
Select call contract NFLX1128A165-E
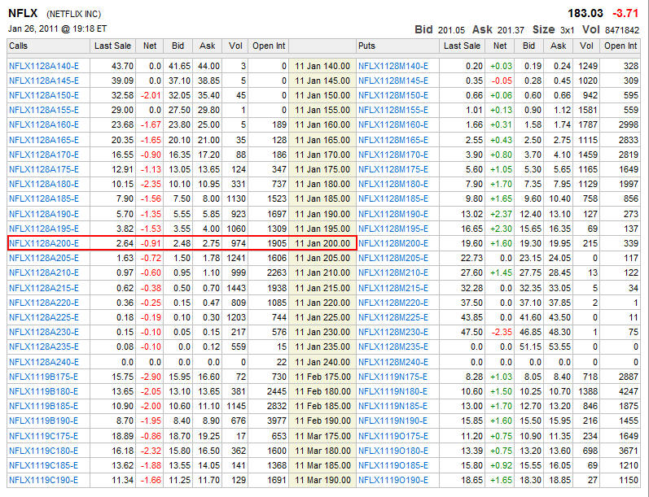43,140
